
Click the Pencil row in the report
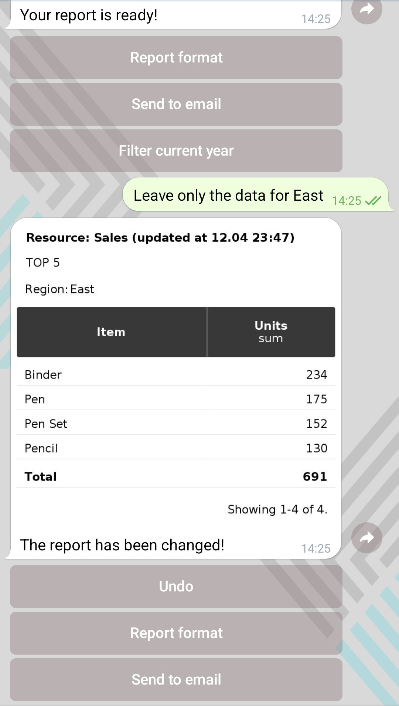click(176, 448)
